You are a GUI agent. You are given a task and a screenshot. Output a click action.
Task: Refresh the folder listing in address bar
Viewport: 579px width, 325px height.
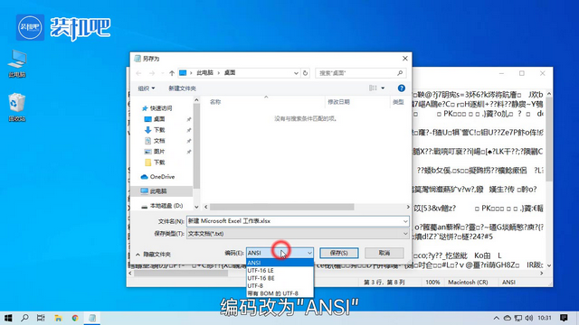point(305,73)
